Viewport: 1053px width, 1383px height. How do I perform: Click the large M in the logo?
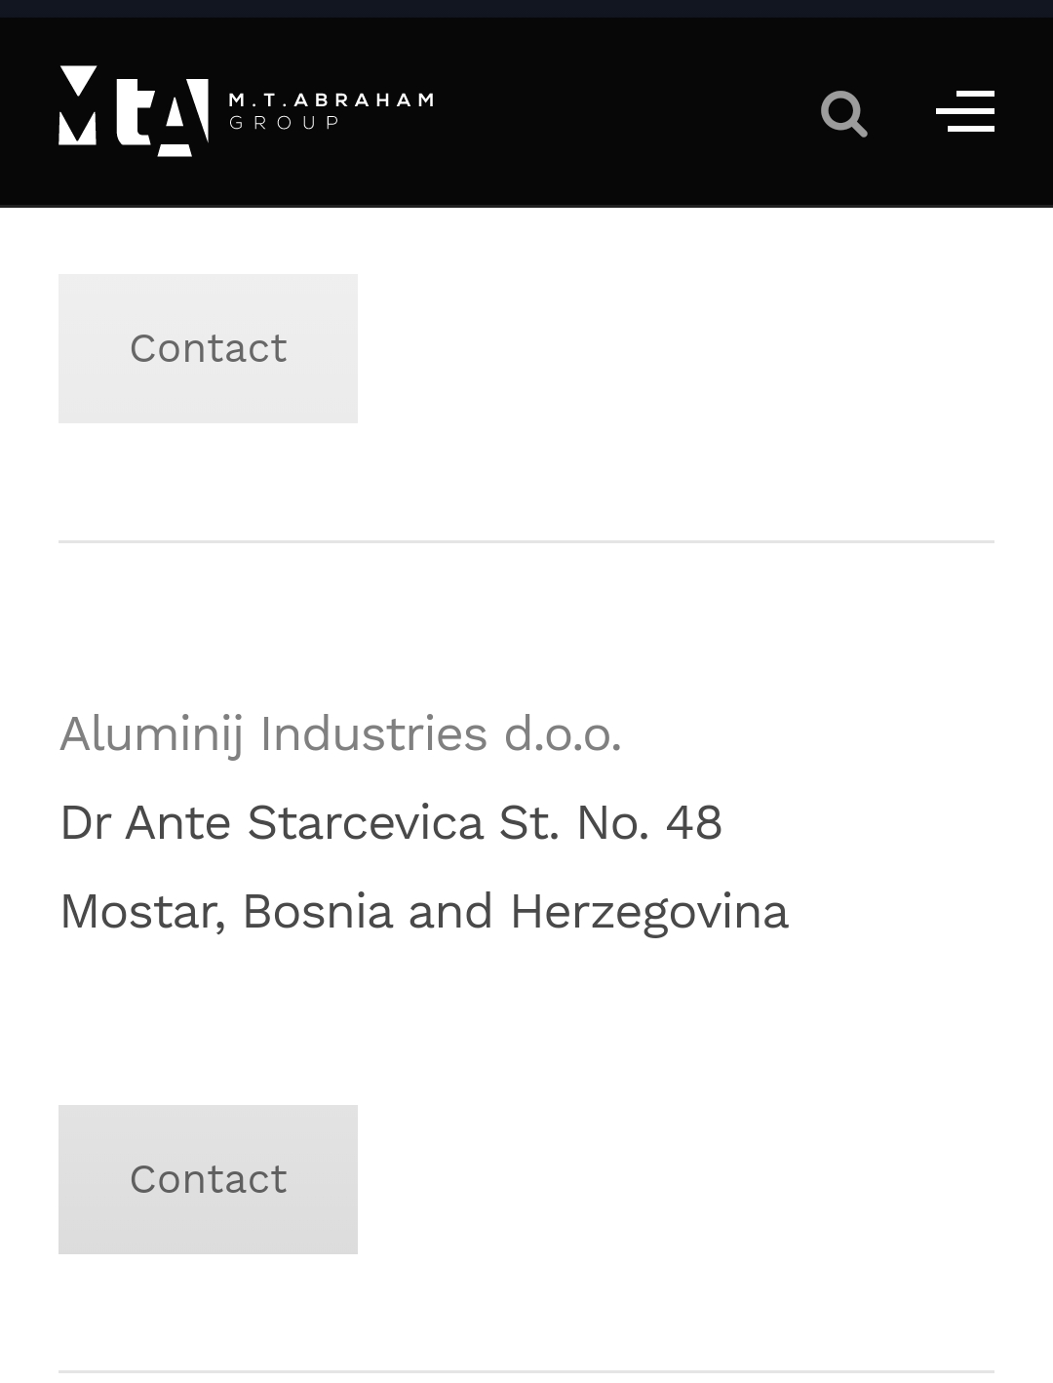tap(78, 107)
